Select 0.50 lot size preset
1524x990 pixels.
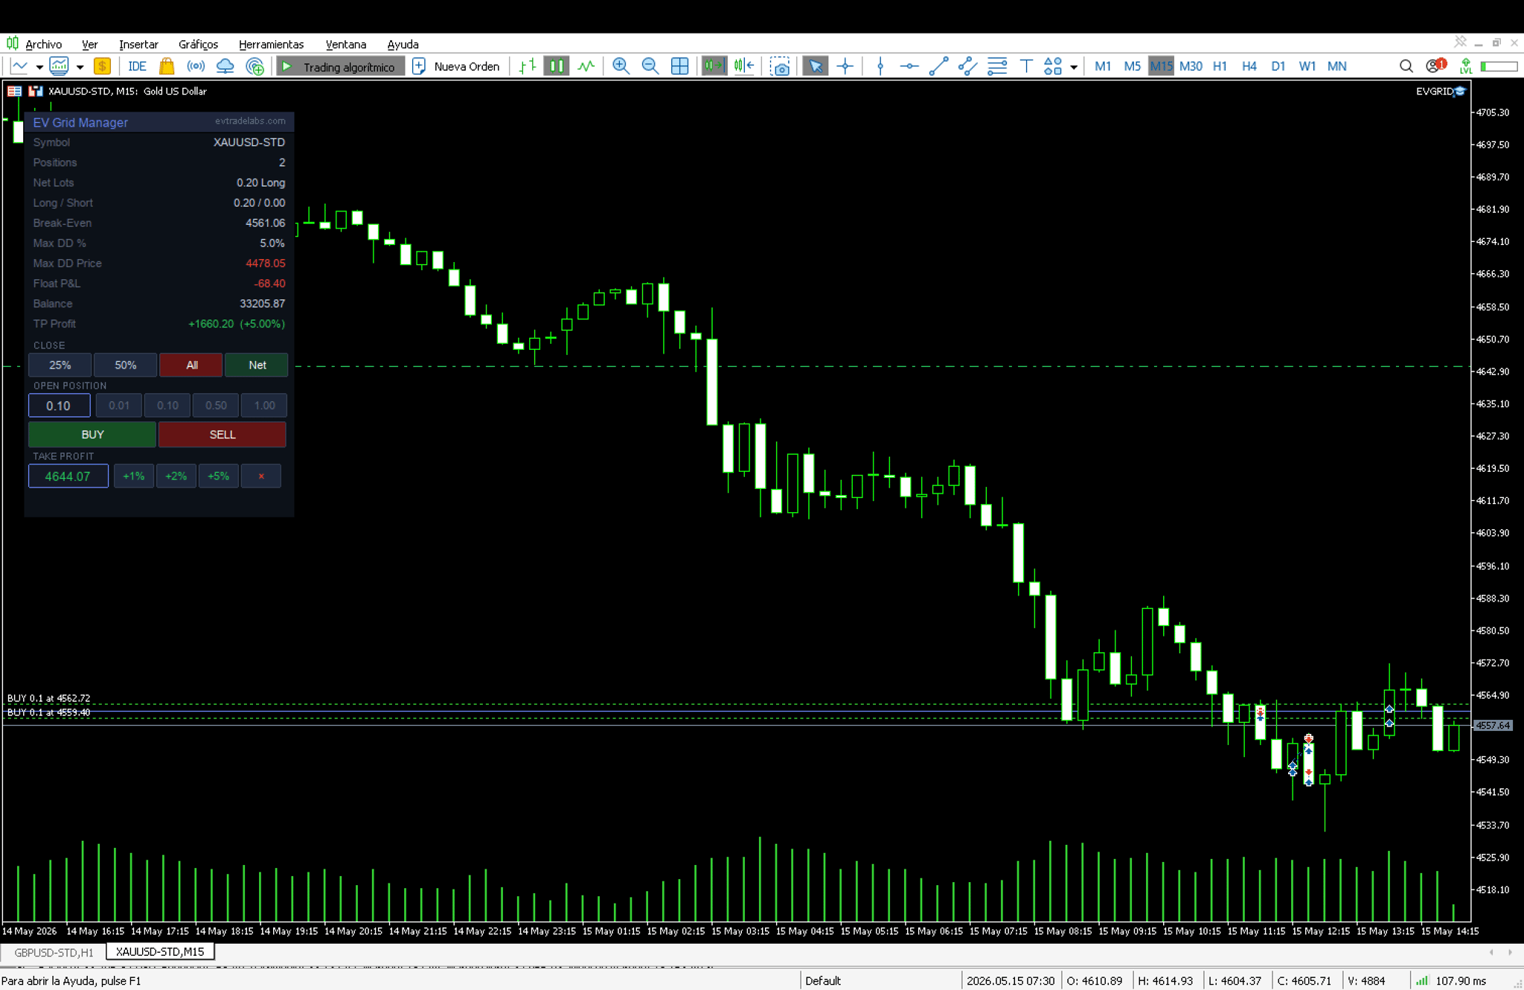pos(216,406)
